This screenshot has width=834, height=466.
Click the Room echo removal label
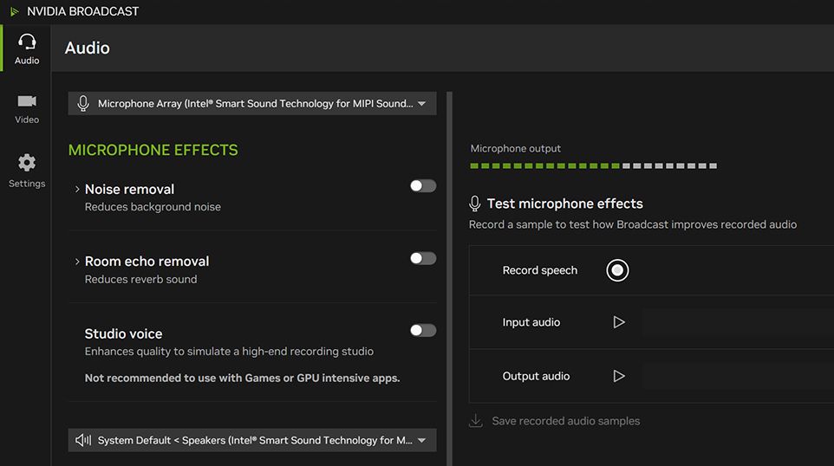[147, 262]
